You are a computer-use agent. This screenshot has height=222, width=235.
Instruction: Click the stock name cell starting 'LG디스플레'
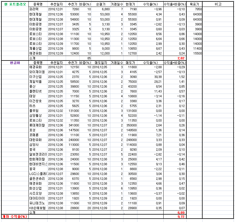[38, 174]
